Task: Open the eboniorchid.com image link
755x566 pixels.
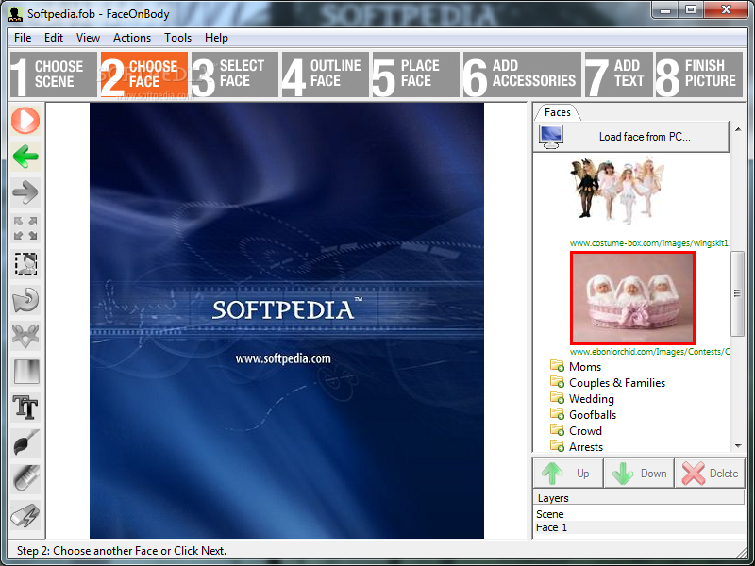Action: 649,352
